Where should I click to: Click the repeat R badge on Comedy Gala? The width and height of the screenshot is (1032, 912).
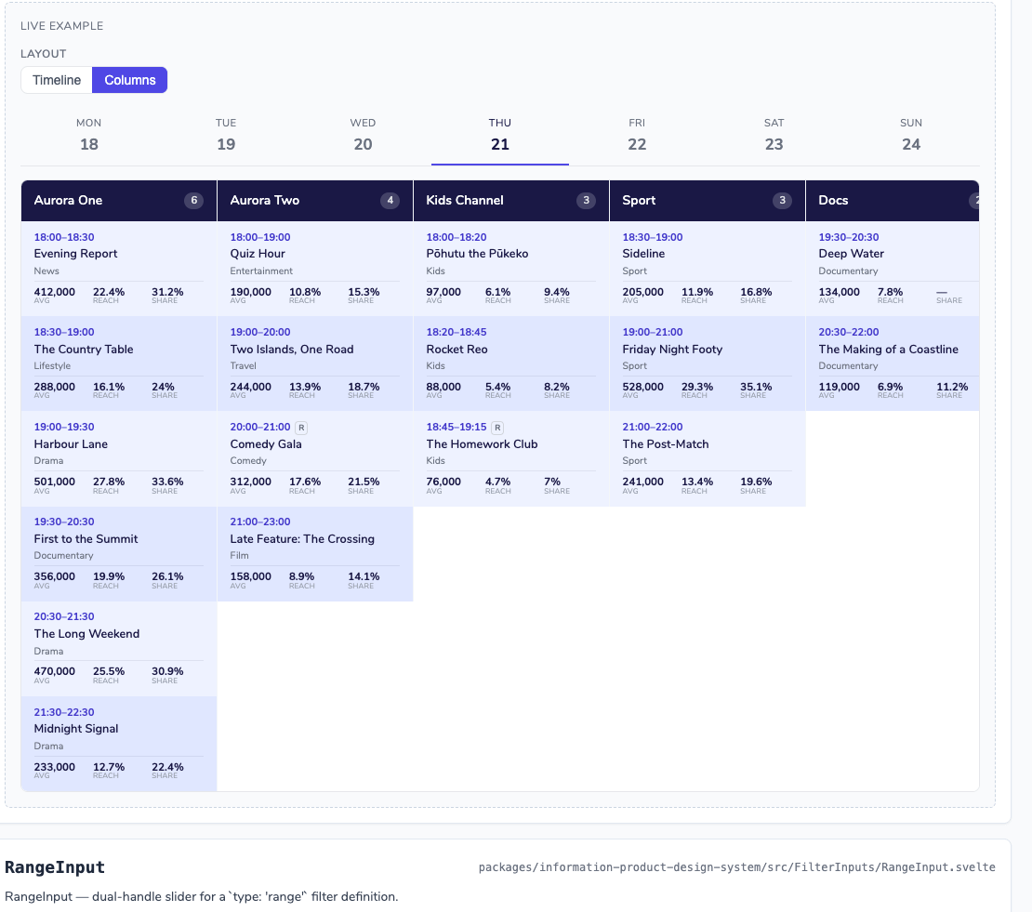(x=301, y=428)
